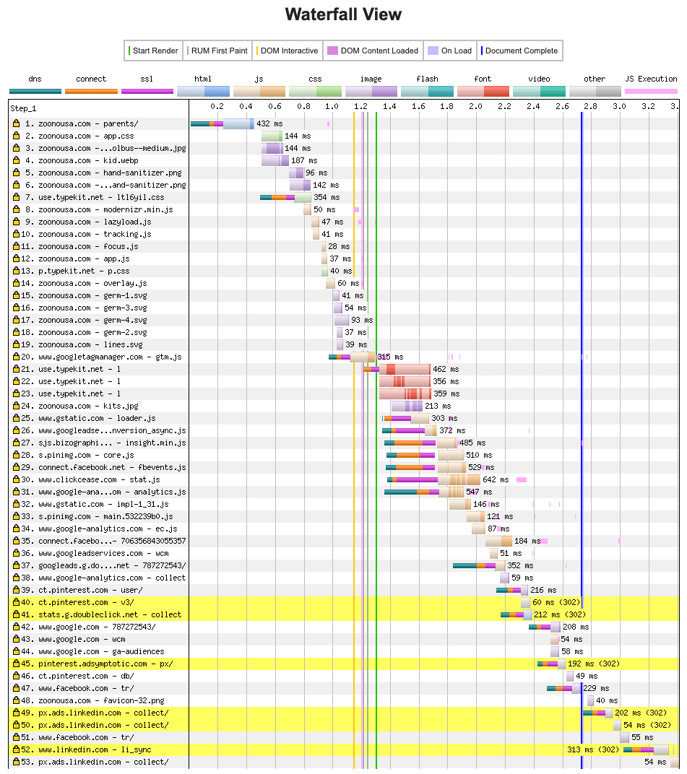The width and height of the screenshot is (687, 774).
Task: Click the lock icon for request 53 collect/
Action: pos(17,762)
